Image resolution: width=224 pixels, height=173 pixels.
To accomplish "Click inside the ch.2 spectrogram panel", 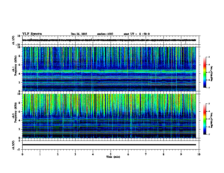I will coord(109,116).
